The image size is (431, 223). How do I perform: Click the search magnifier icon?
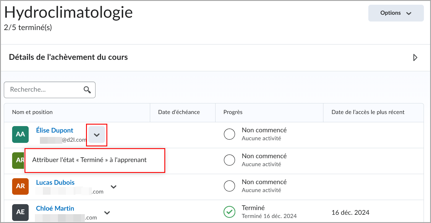87,90
